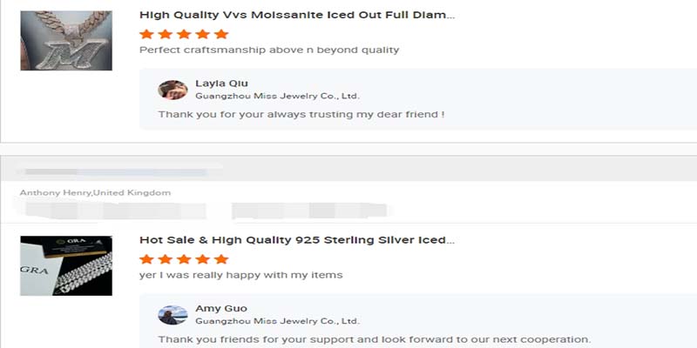
Task: Click the "Perfect craftsmanship" review text
Action: tap(269, 50)
